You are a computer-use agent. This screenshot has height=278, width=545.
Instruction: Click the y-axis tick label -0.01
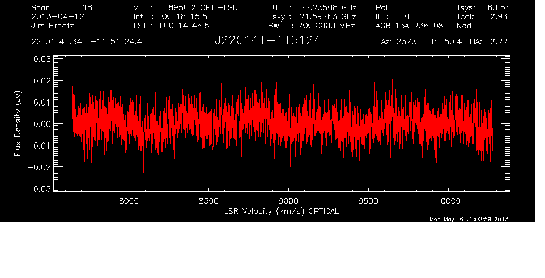[x=39, y=145]
